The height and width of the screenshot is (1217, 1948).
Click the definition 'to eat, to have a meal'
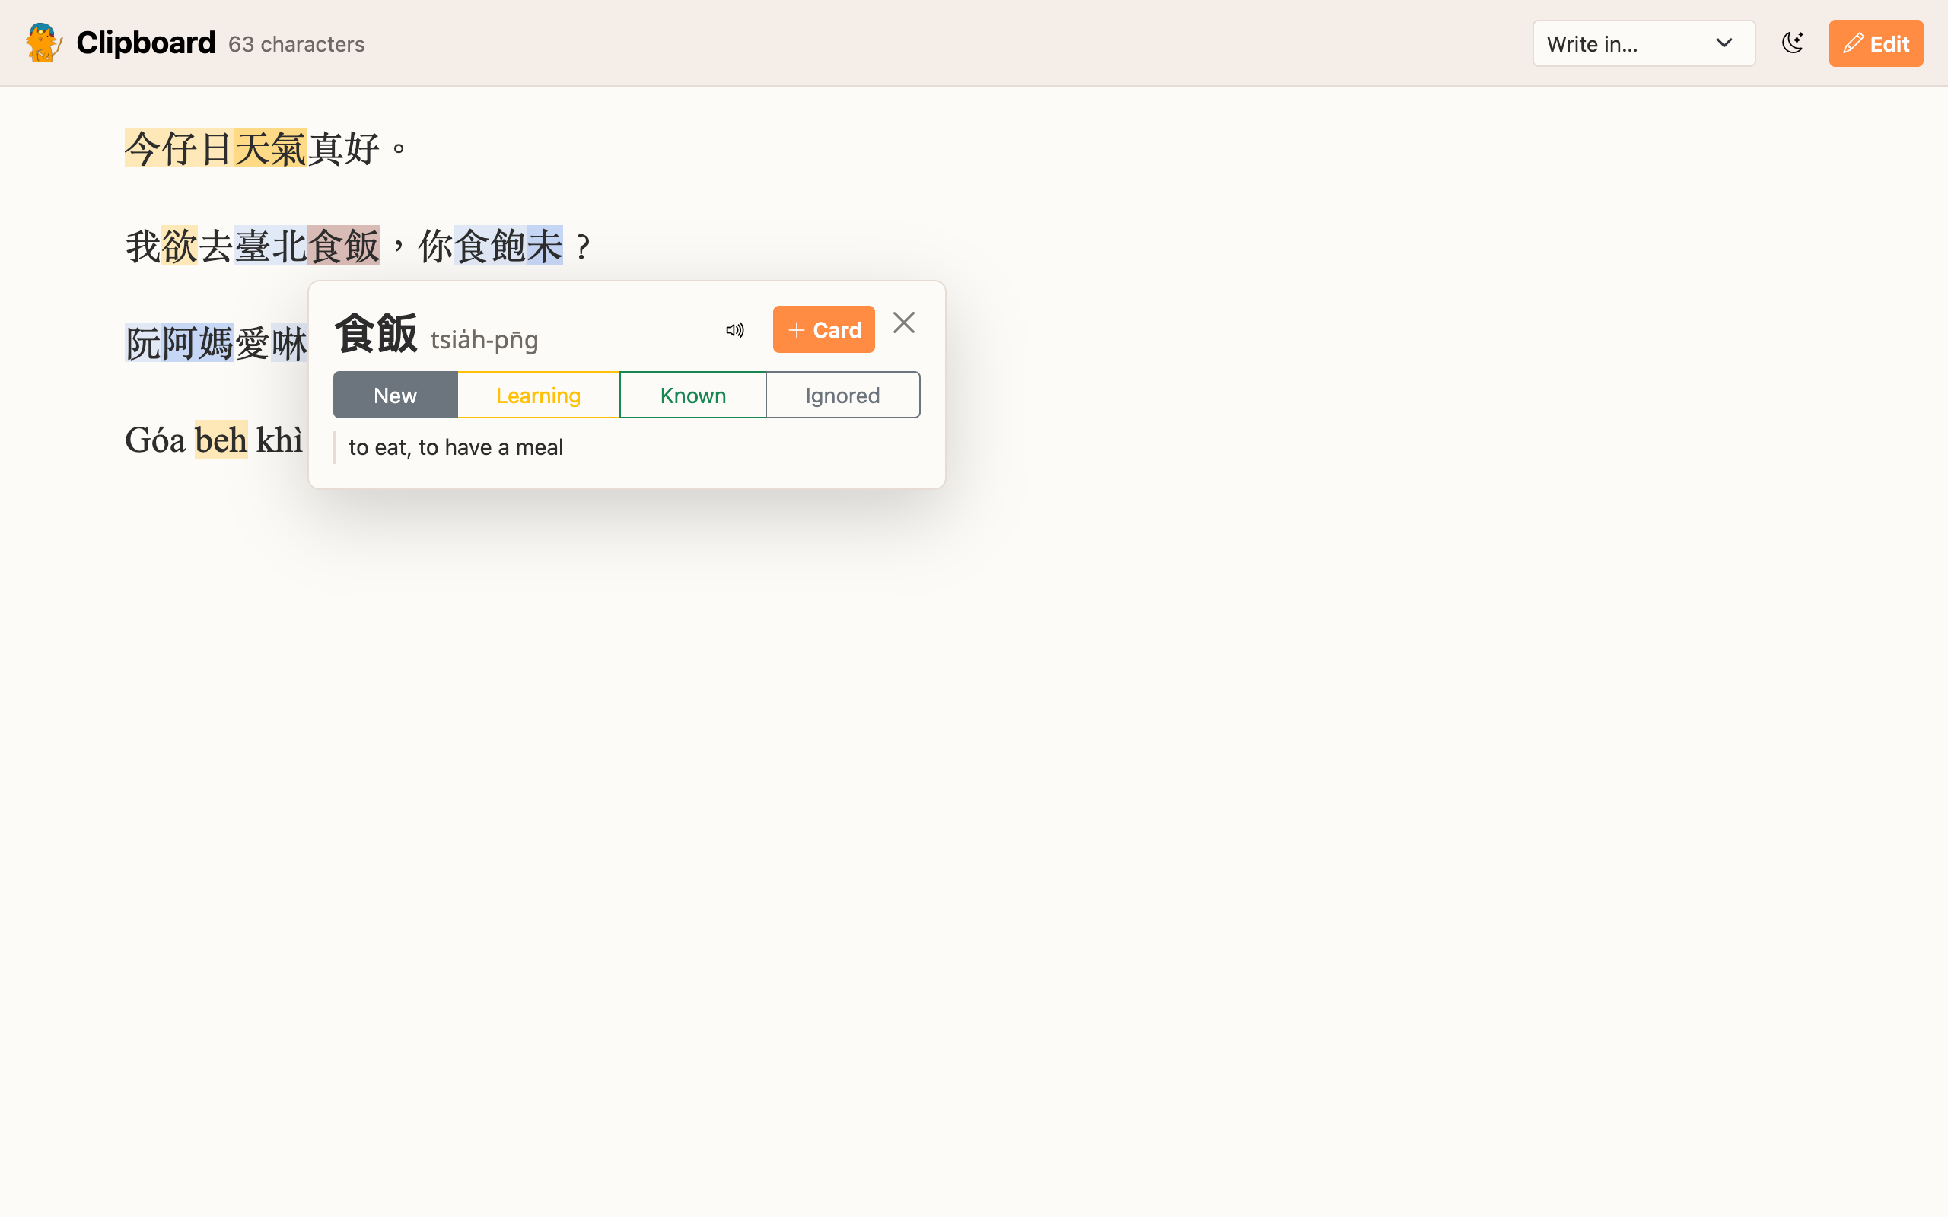456,447
